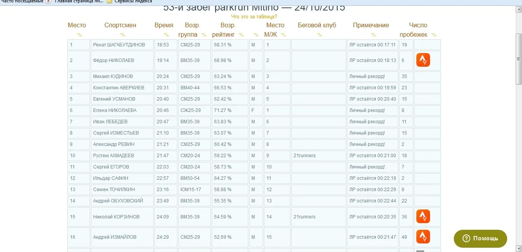Open the Сервисы Яндекса bookmark label
The width and height of the screenshot is (522, 252).
coord(133,2)
